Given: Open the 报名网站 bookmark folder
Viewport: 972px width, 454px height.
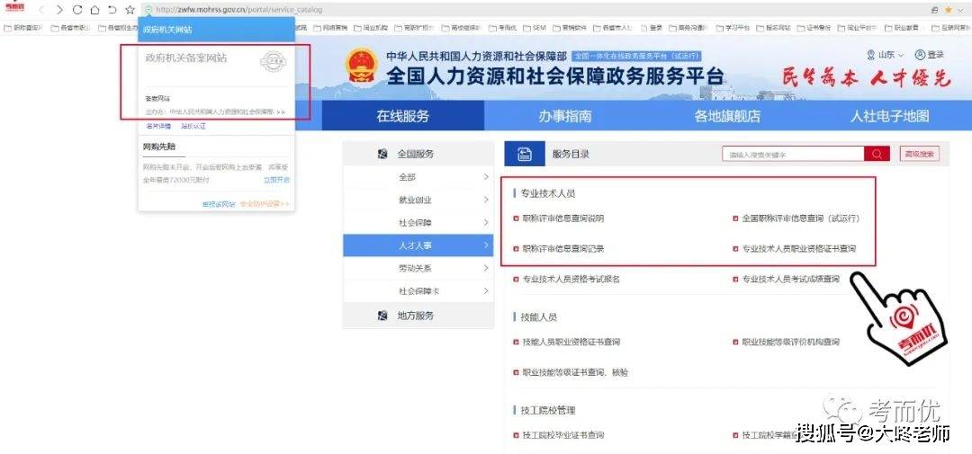Looking at the screenshot, I should click(773, 27).
